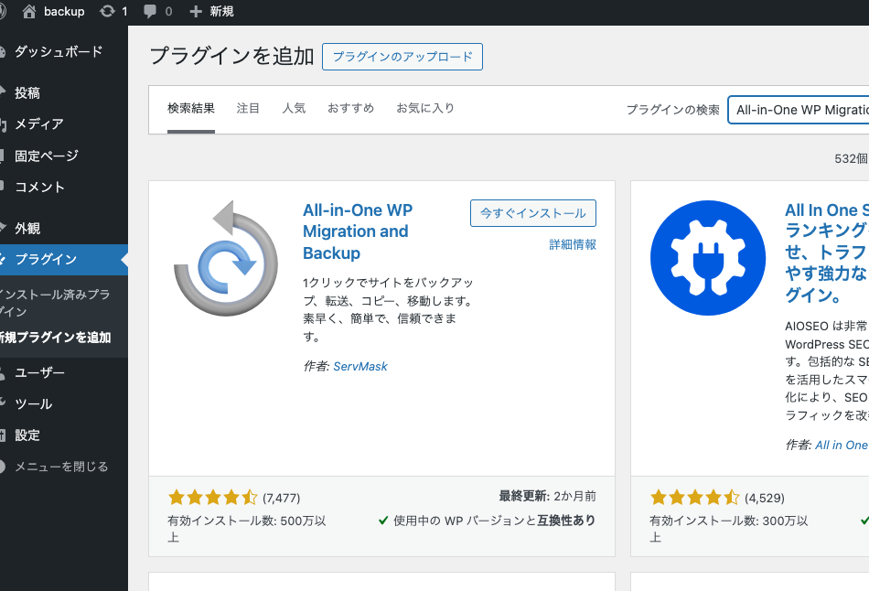Open the 詳細情報 details link
The height and width of the screenshot is (591, 869).
click(573, 244)
